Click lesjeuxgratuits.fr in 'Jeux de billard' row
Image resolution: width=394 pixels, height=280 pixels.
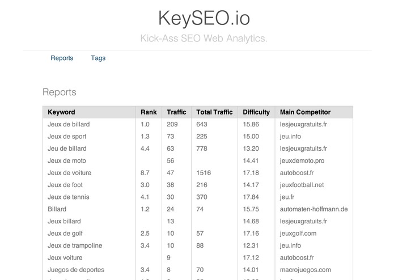[x=303, y=124]
